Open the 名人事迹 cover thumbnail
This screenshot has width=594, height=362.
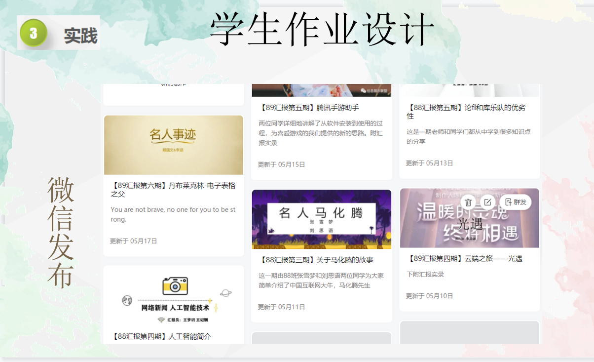(174, 145)
